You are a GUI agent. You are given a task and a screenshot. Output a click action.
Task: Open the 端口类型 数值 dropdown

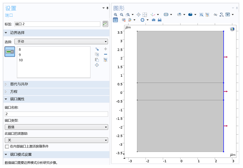pyautogui.click(x=56, y=127)
